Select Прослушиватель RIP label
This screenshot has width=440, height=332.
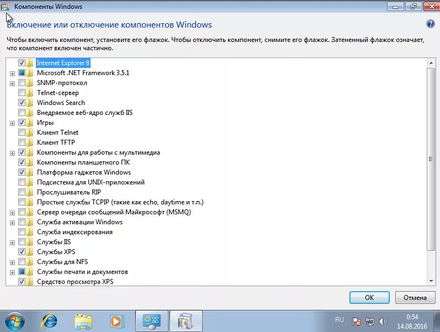tap(69, 192)
